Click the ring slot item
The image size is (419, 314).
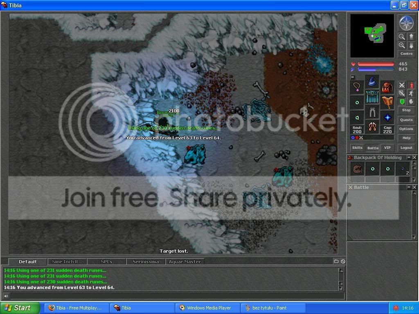pos(357,117)
